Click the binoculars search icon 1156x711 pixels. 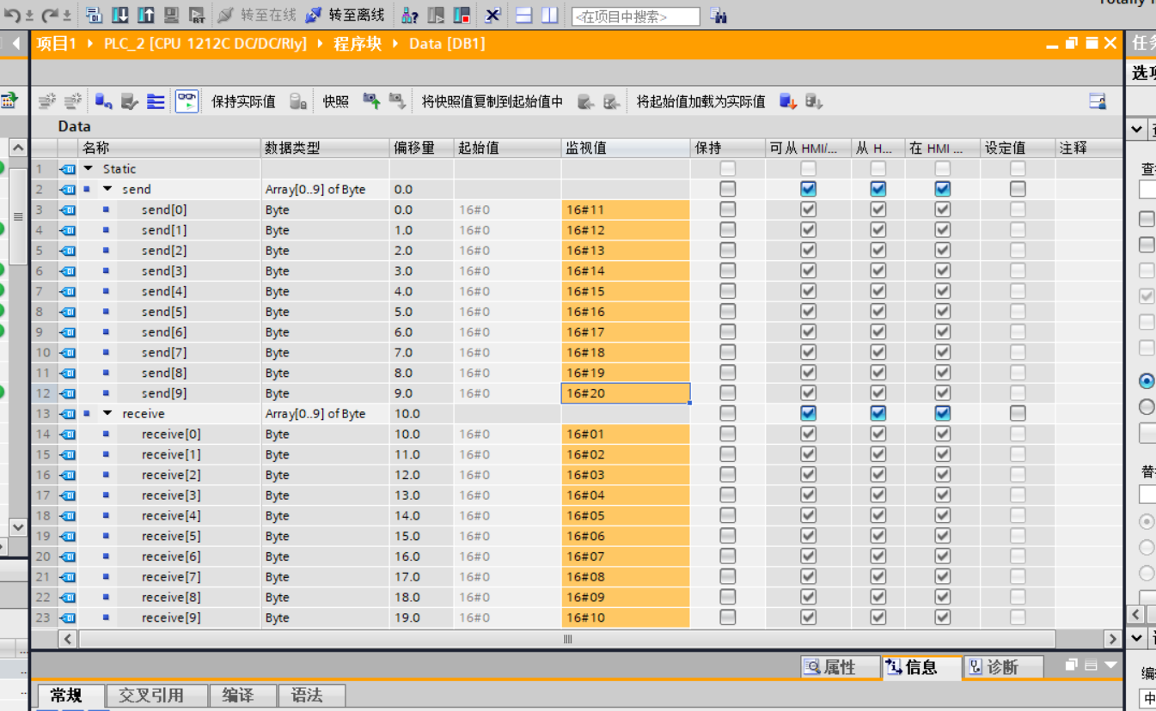(x=719, y=15)
